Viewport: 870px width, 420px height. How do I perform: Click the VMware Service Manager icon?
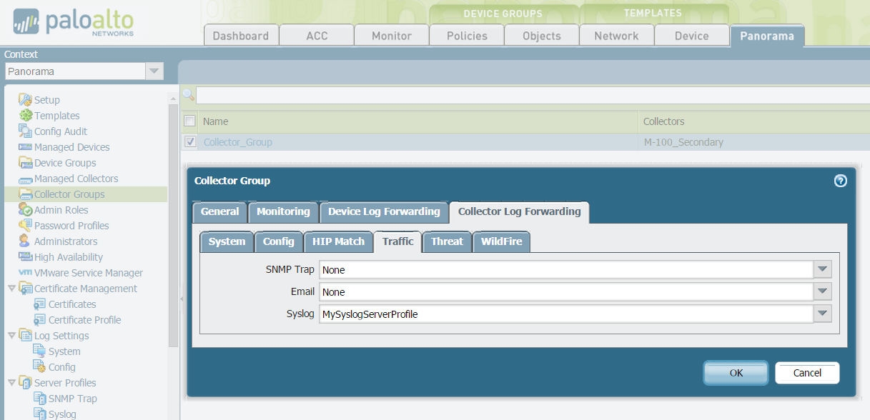[x=26, y=273]
